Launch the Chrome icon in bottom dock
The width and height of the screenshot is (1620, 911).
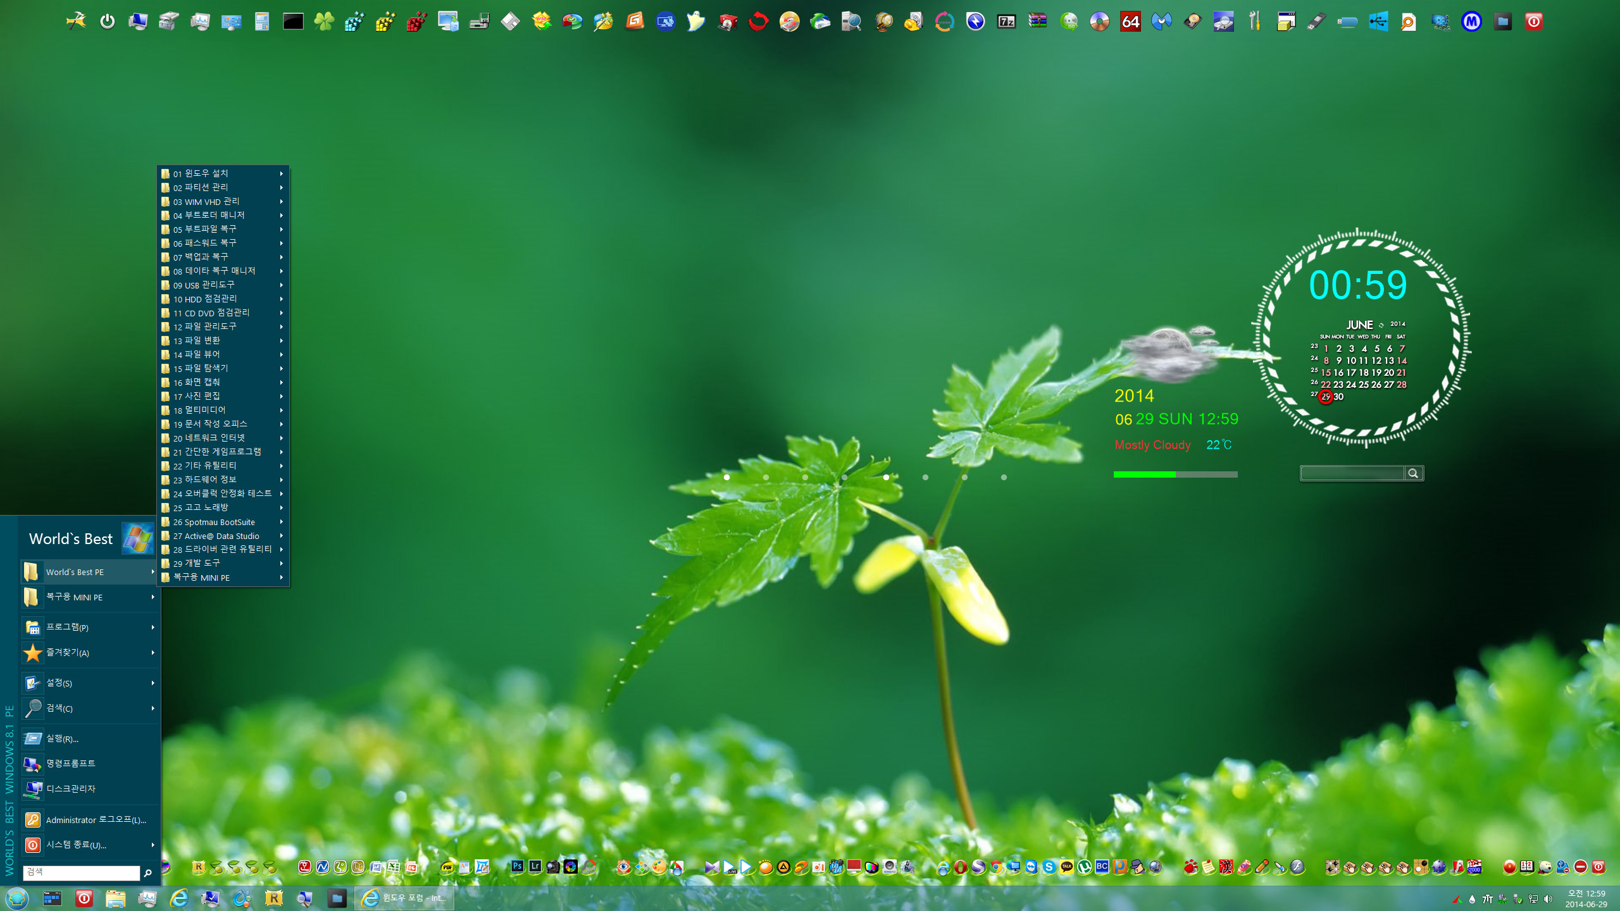(995, 867)
